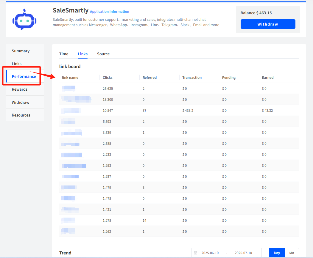Click the calendar icon in date range
Viewport: 313px width, 258px height.
(x=196, y=253)
